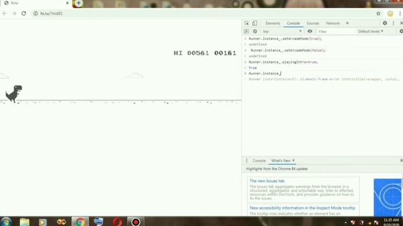Bookmark this page star icon
403x226 pixels.
pos(378,14)
